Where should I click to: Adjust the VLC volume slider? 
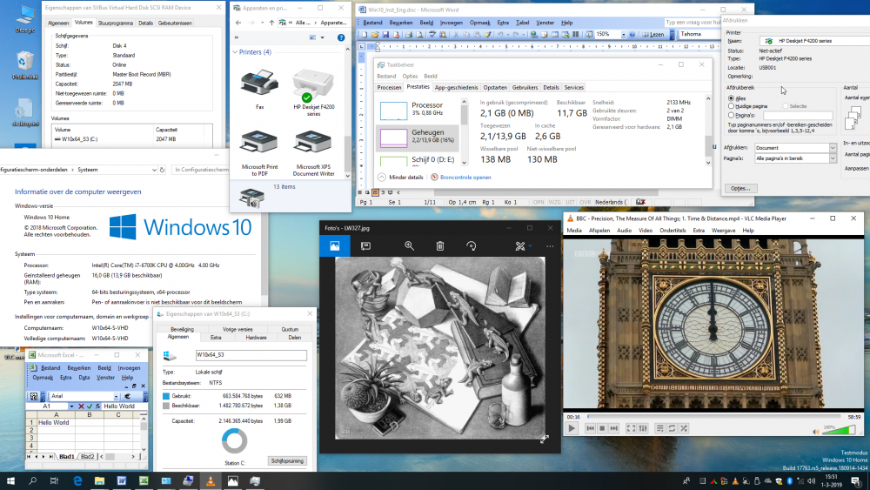coord(839,430)
